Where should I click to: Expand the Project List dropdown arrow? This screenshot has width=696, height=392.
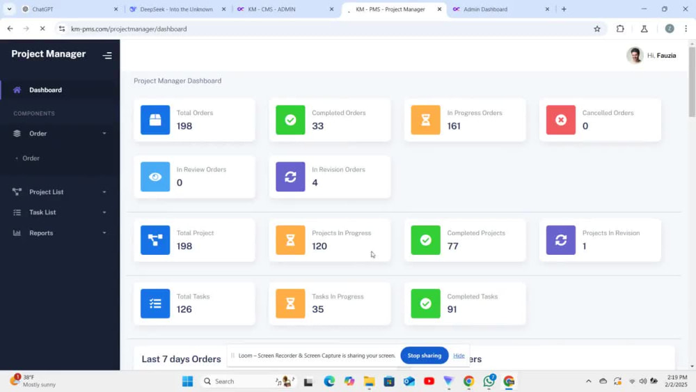[104, 192]
